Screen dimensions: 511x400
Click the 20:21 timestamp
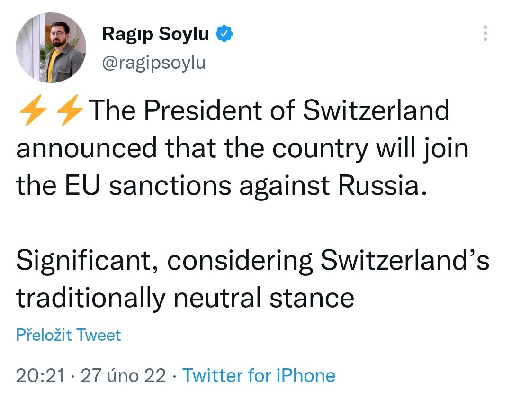pos(40,376)
